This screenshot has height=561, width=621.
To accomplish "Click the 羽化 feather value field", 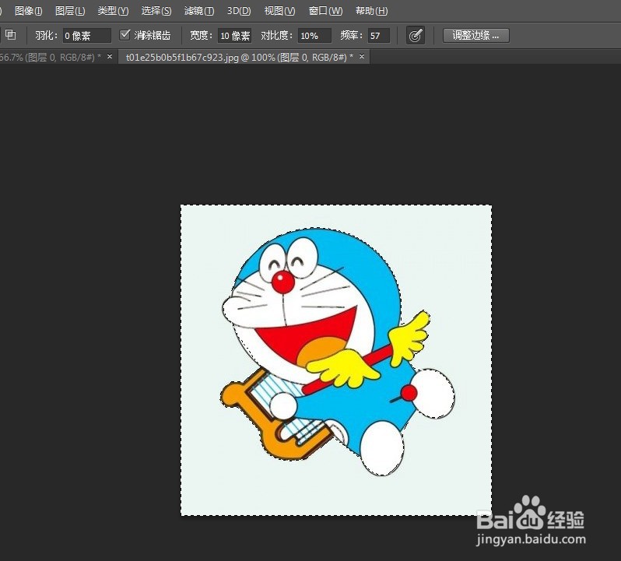I will click(x=86, y=36).
